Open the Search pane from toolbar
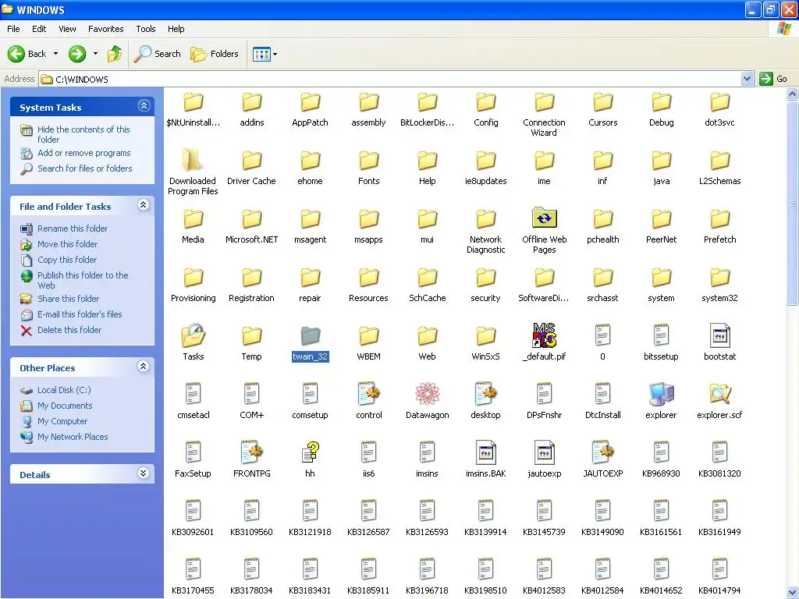This screenshot has width=799, height=599. 158,54
